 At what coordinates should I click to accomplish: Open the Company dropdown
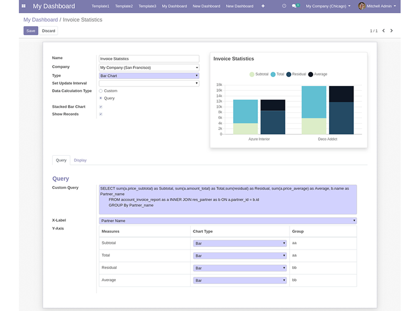(149, 68)
